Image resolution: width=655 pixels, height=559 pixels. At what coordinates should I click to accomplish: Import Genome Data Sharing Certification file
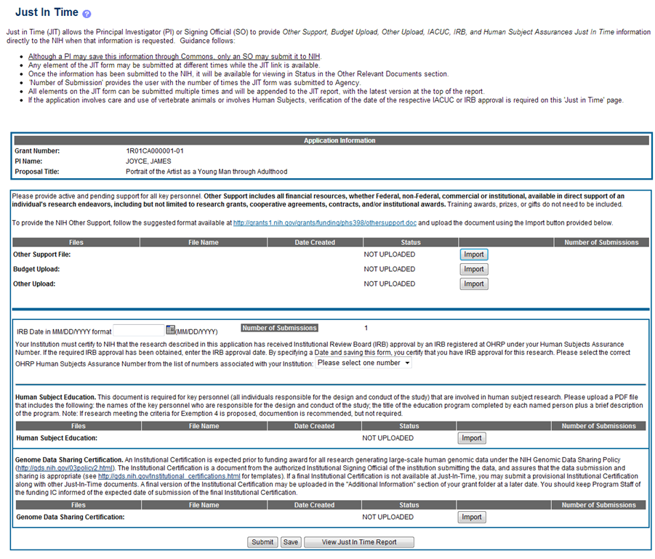click(471, 517)
